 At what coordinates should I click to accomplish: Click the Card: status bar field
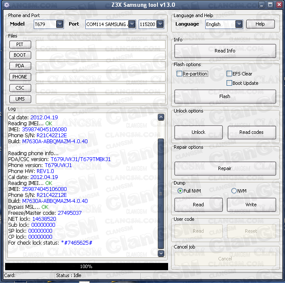click(x=29, y=275)
